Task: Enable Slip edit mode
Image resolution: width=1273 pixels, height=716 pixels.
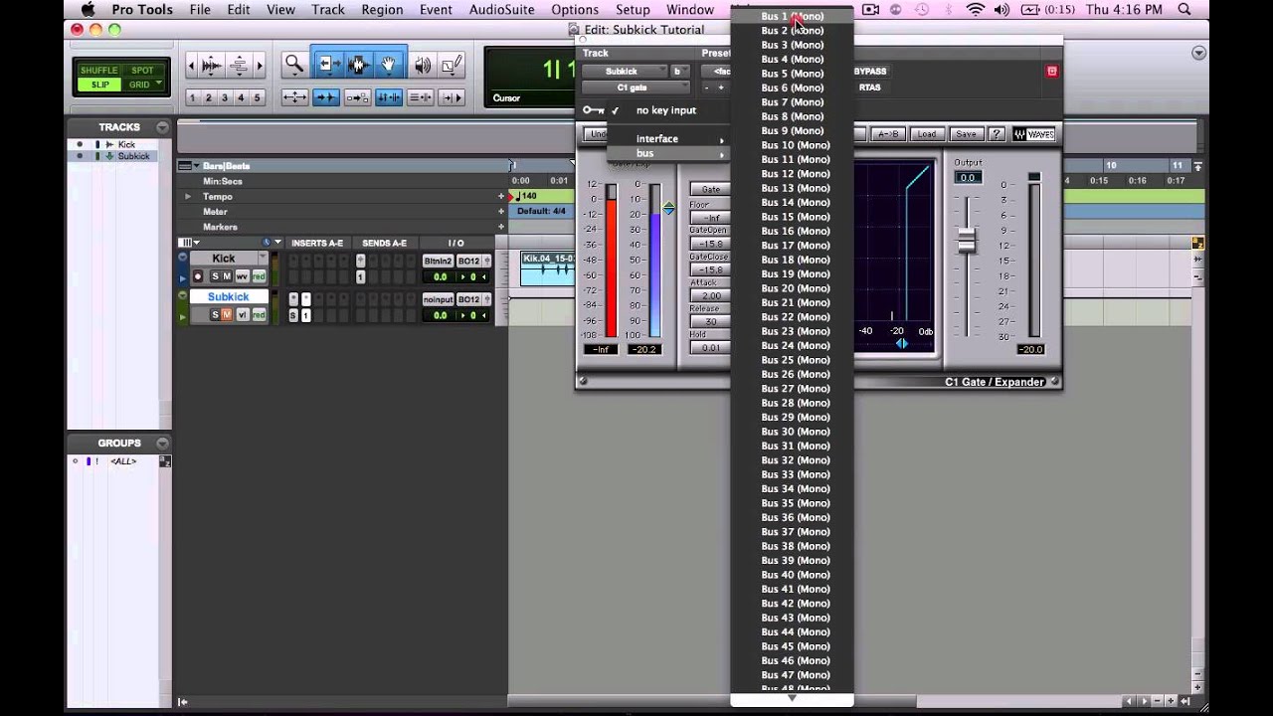Action: tap(99, 85)
